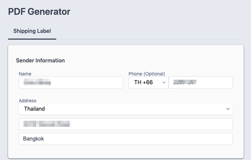Open the Thailand country dropdown
Viewport: 251px width, 160px height.
pyautogui.click(x=126, y=109)
